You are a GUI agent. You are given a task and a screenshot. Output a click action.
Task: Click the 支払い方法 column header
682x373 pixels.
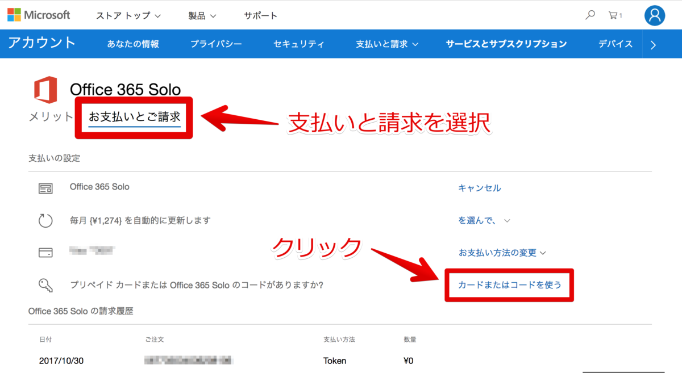(339, 340)
